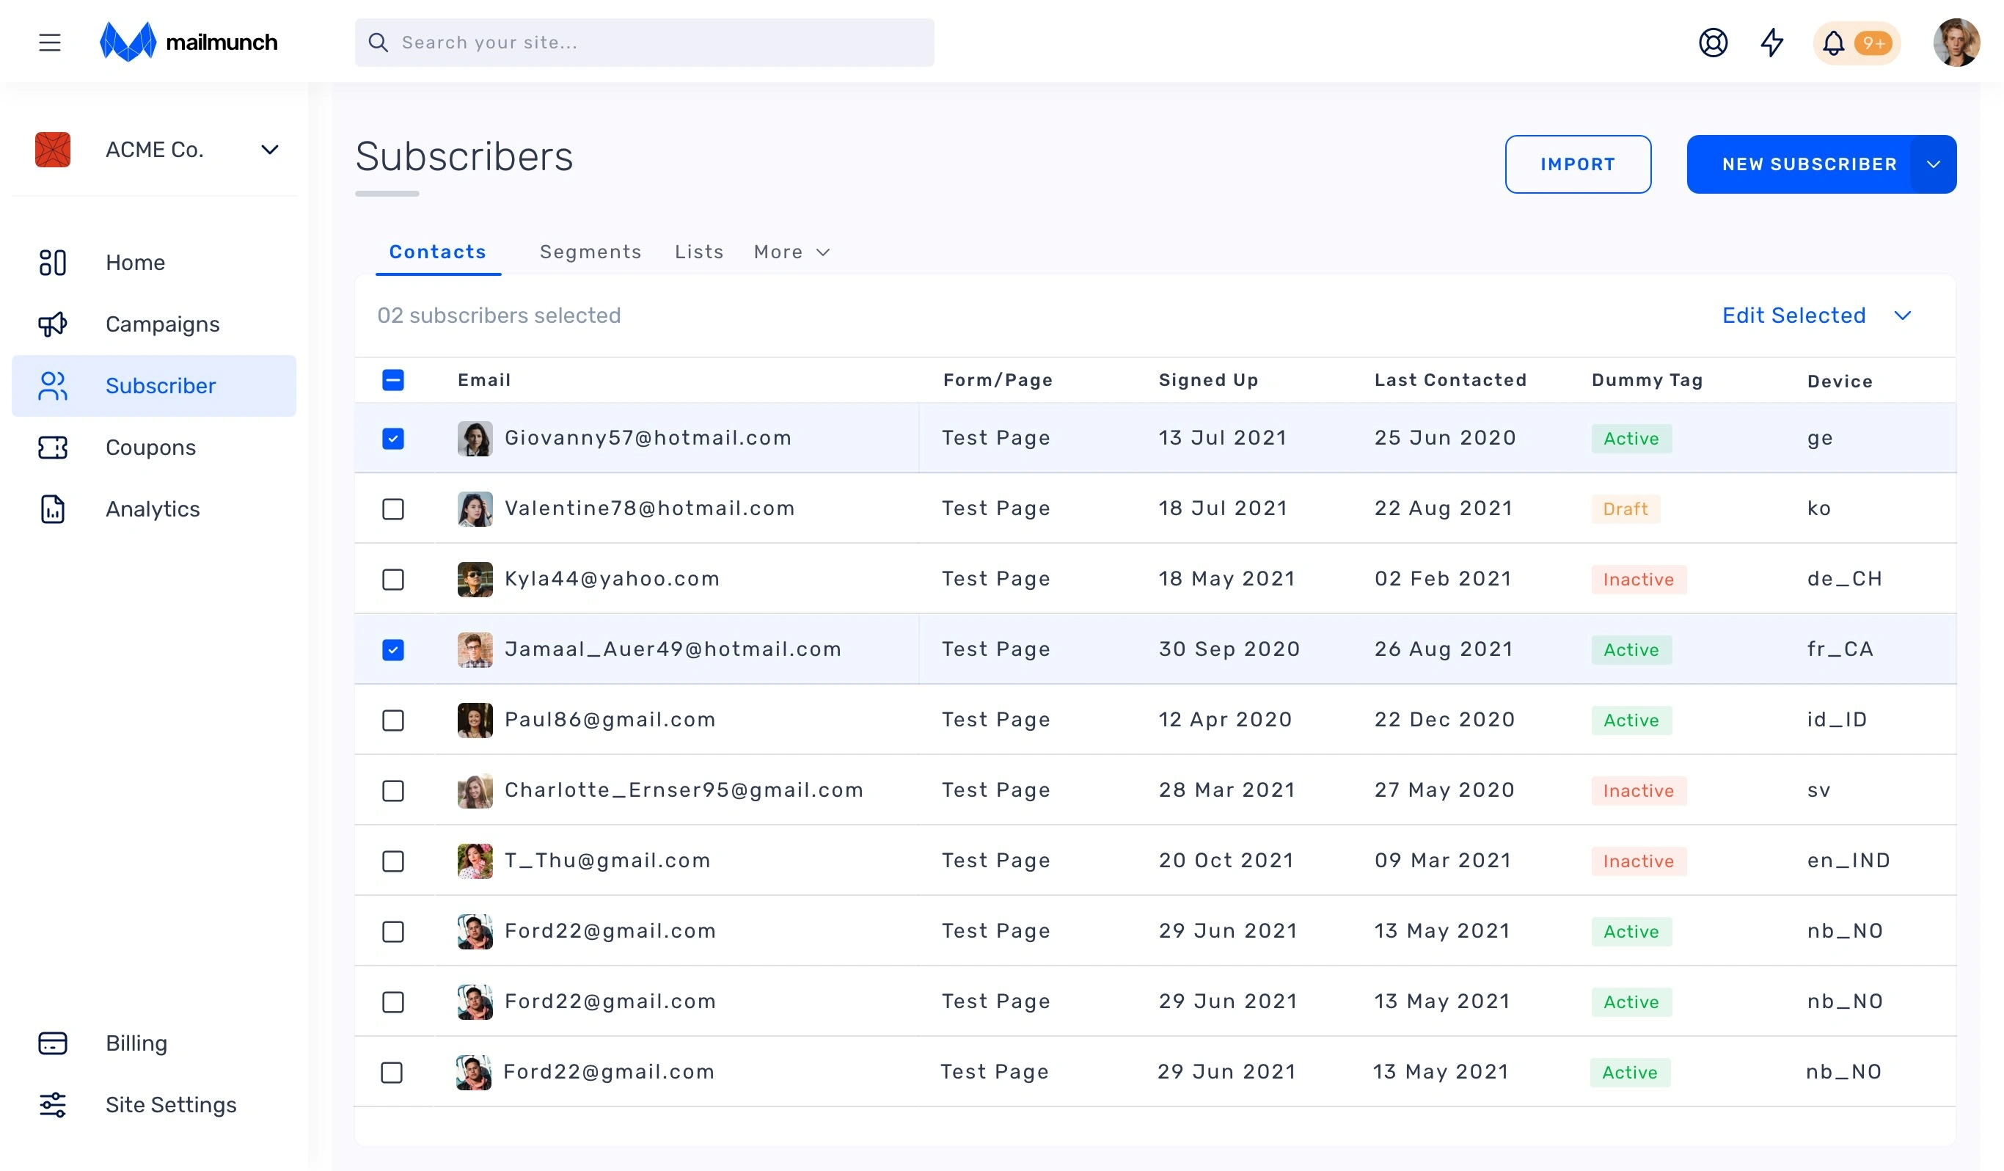Click the Search your site field
The image size is (2004, 1171).
click(644, 43)
